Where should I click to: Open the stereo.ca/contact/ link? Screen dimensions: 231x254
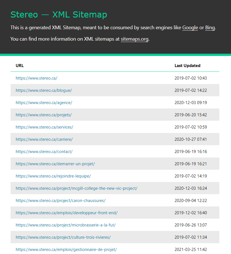[44, 152]
